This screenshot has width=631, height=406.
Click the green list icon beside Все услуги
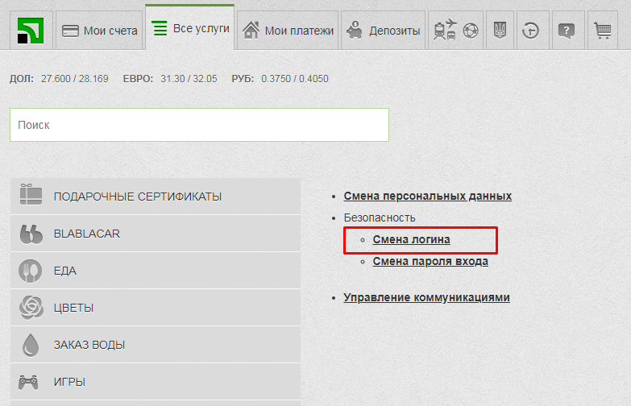click(x=160, y=28)
